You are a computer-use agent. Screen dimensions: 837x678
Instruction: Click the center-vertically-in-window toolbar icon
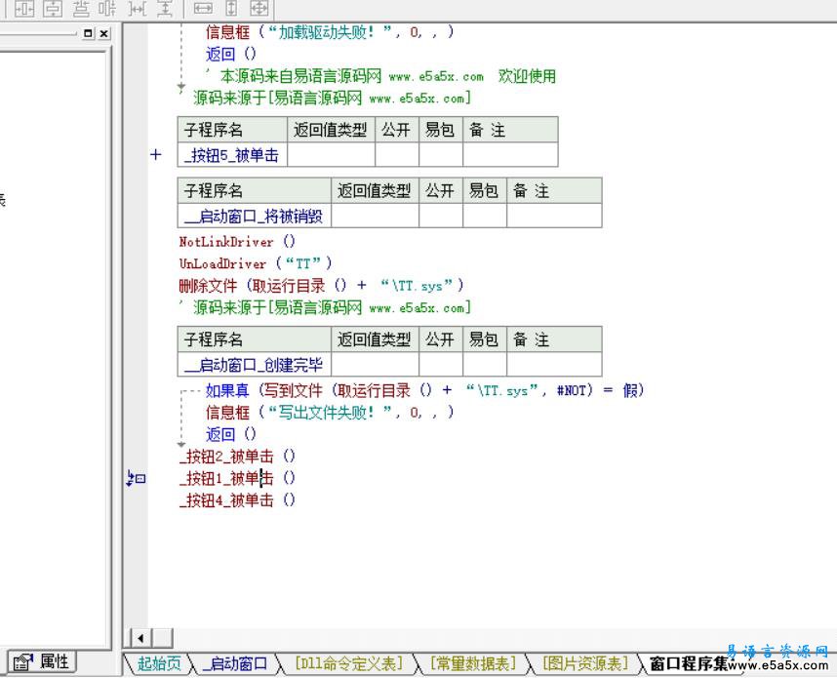53,9
